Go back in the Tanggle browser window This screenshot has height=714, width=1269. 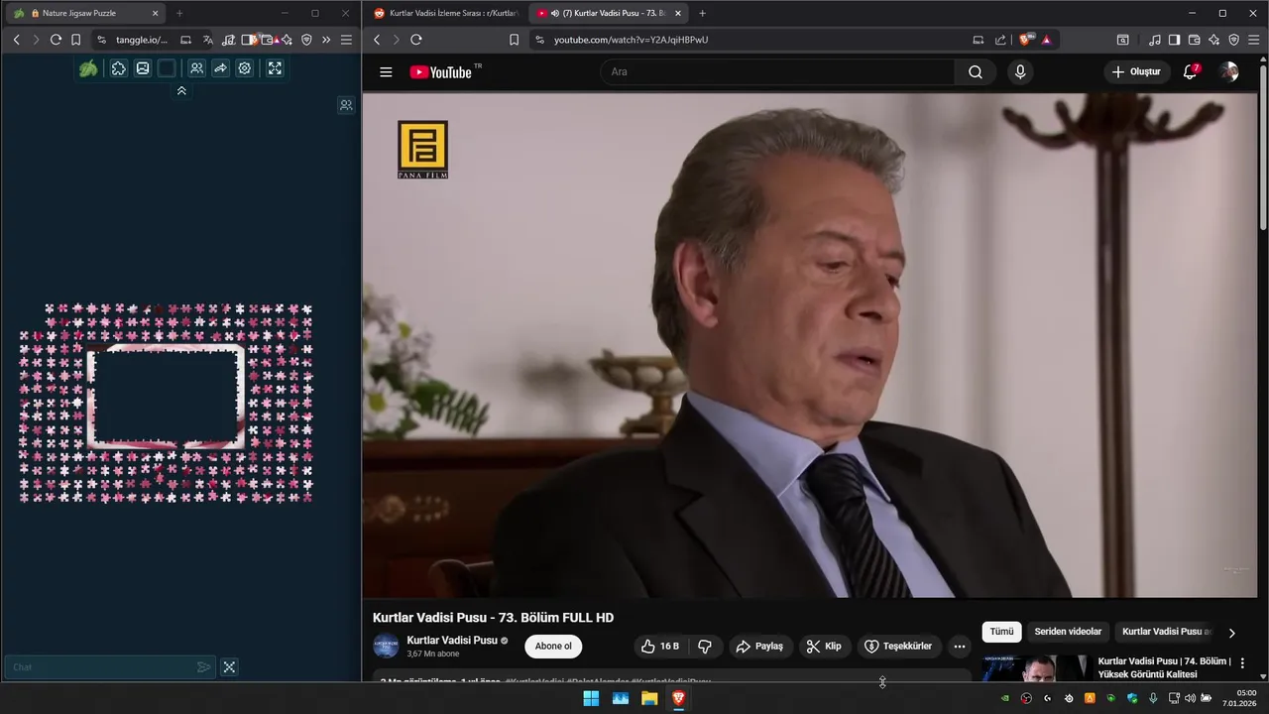tap(16, 40)
